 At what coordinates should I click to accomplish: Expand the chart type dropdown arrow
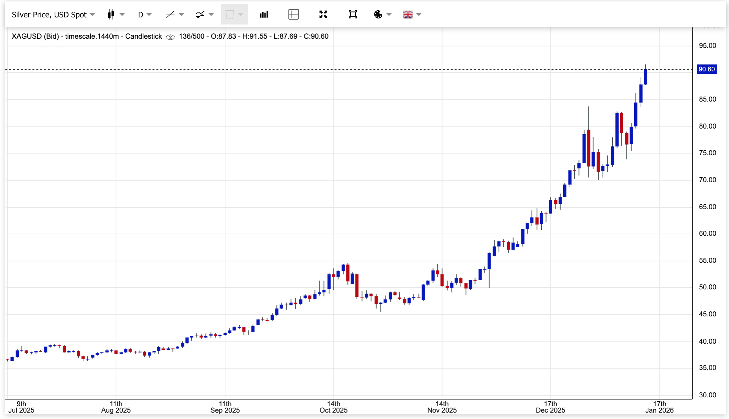pos(122,15)
